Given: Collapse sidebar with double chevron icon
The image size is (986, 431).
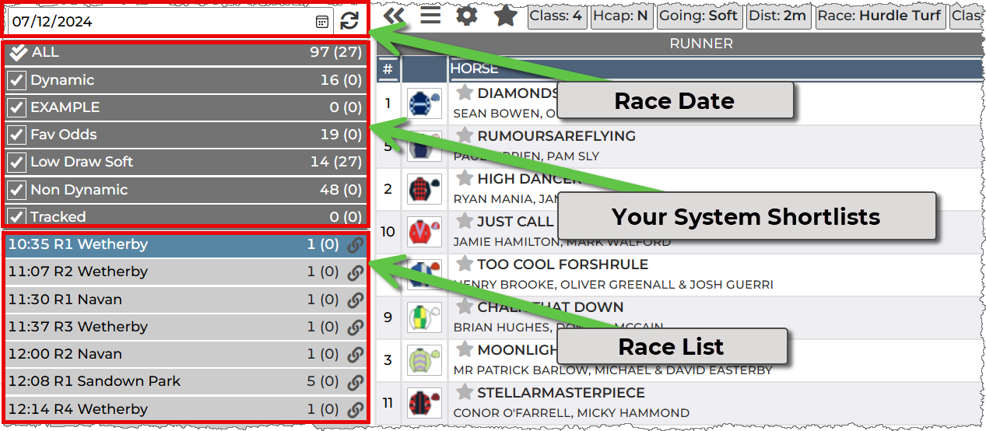Looking at the screenshot, I should (395, 16).
